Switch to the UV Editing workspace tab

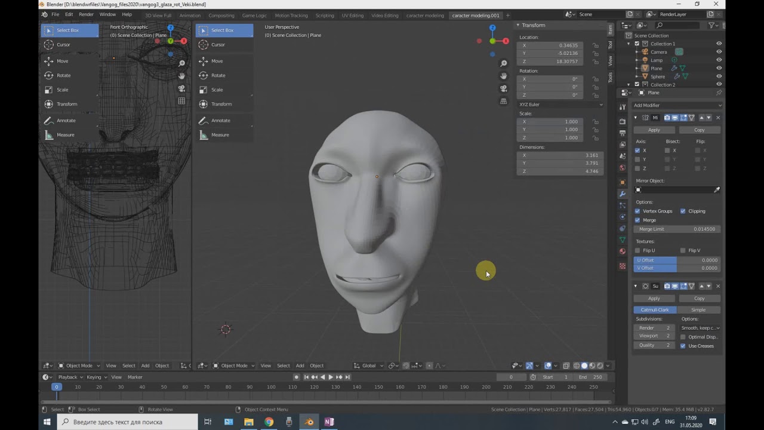click(x=353, y=15)
